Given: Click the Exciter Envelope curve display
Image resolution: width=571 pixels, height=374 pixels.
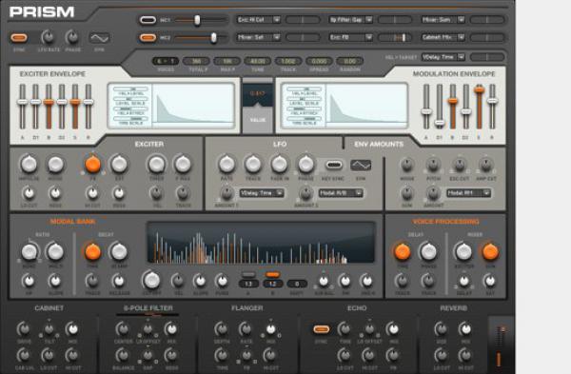Looking at the screenshot, I should click(x=193, y=105).
